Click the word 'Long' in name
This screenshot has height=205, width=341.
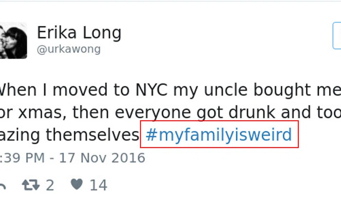102,33
